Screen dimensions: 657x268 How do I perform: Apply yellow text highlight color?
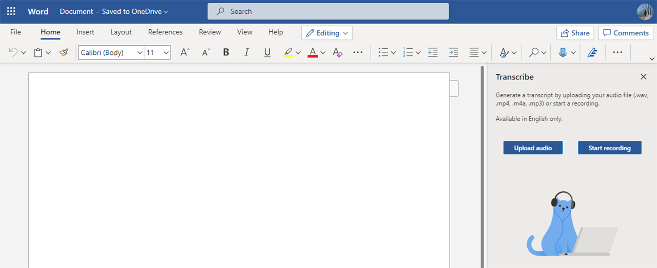[288, 52]
